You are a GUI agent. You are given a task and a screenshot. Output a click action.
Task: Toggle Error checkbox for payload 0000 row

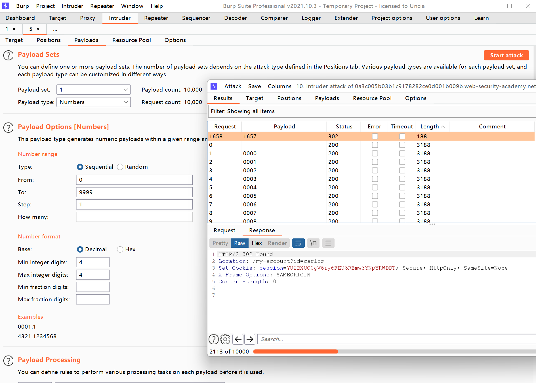[x=375, y=153]
